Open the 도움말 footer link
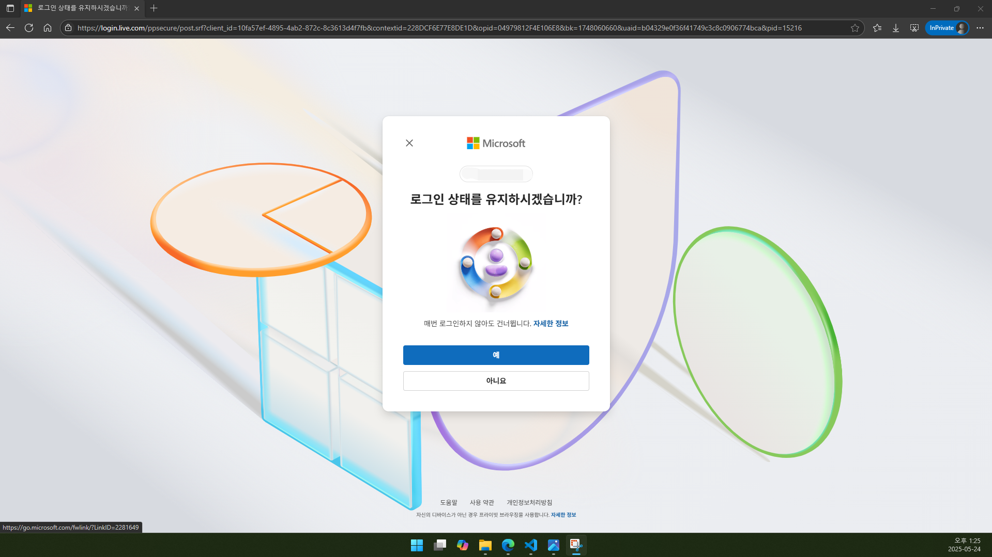Viewport: 992px width, 557px height. (448, 502)
